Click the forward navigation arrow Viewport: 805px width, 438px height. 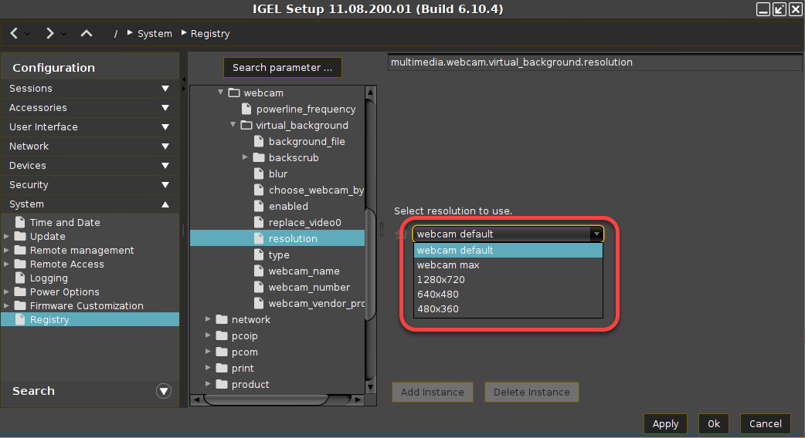[x=49, y=33]
